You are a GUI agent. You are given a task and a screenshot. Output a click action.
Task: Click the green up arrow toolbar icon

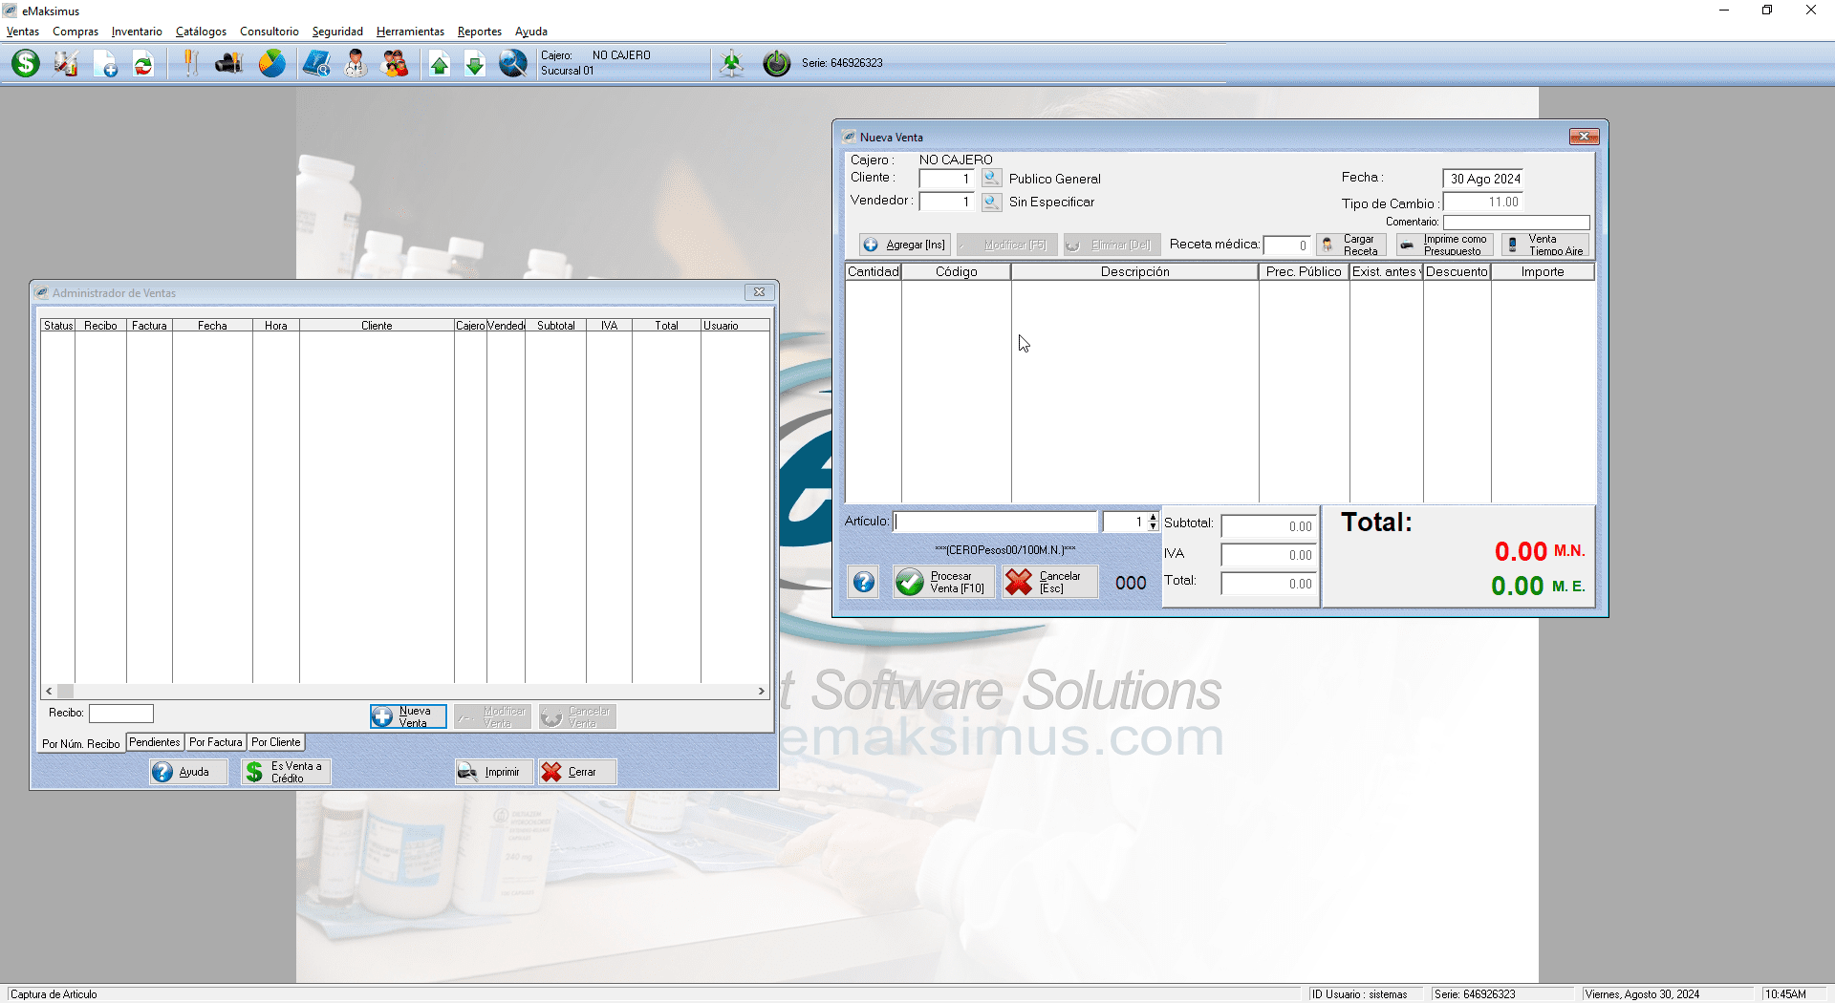pyautogui.click(x=440, y=64)
